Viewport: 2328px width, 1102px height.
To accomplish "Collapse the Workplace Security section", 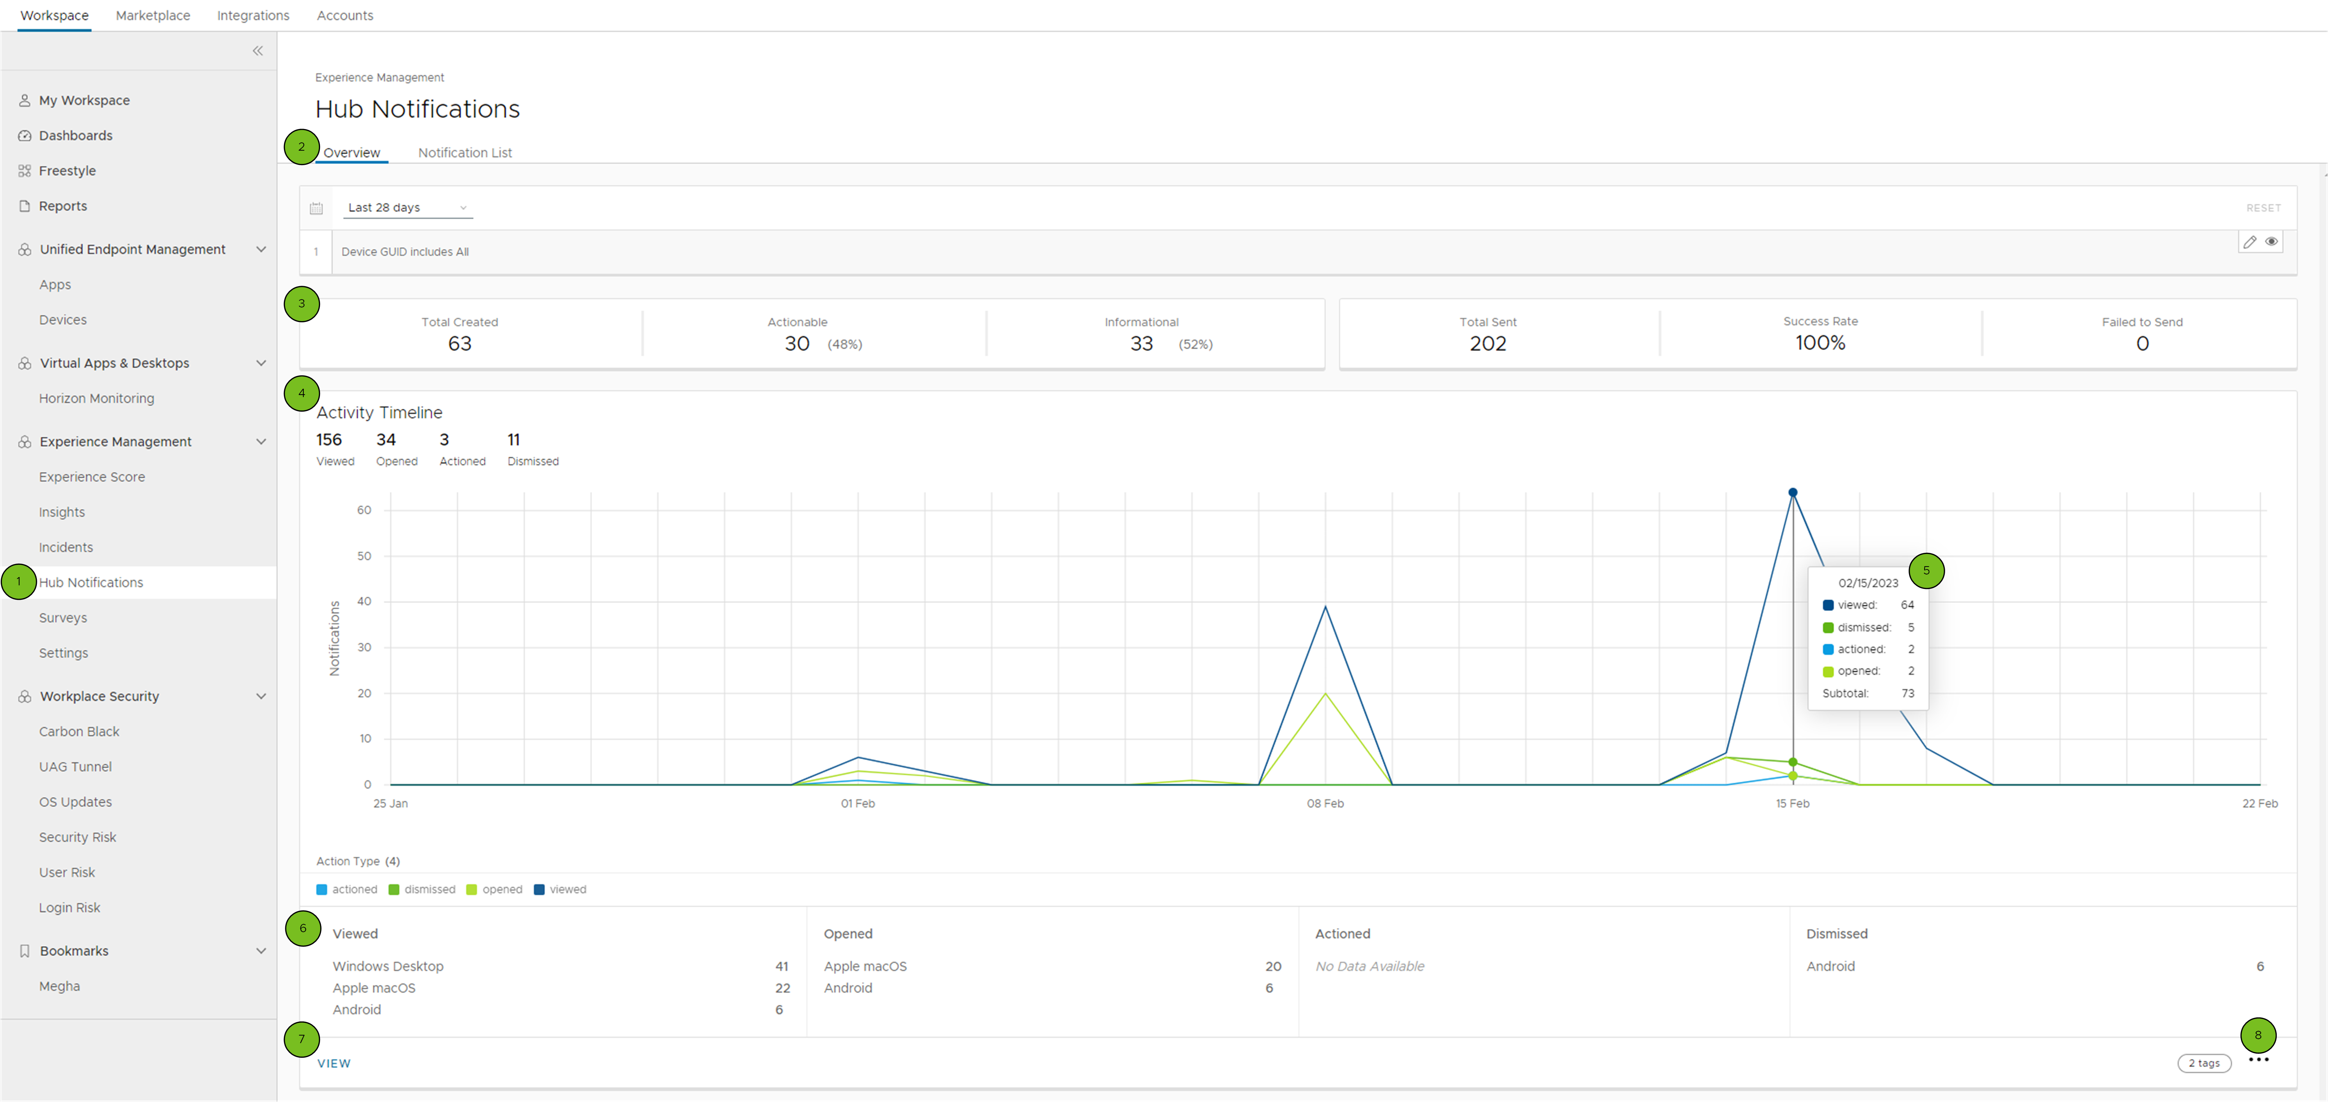I will coord(261,697).
